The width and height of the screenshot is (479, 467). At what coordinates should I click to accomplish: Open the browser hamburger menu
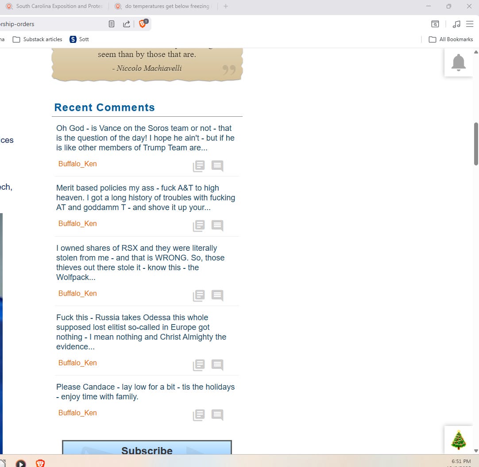pos(470,24)
